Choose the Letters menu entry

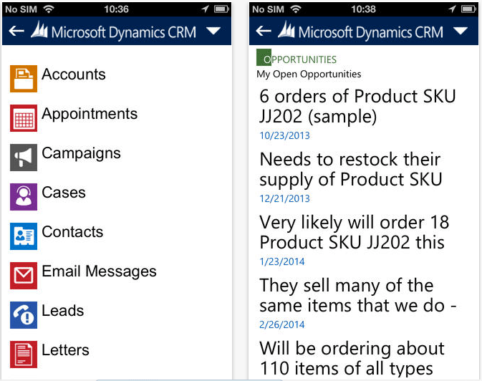(x=65, y=350)
